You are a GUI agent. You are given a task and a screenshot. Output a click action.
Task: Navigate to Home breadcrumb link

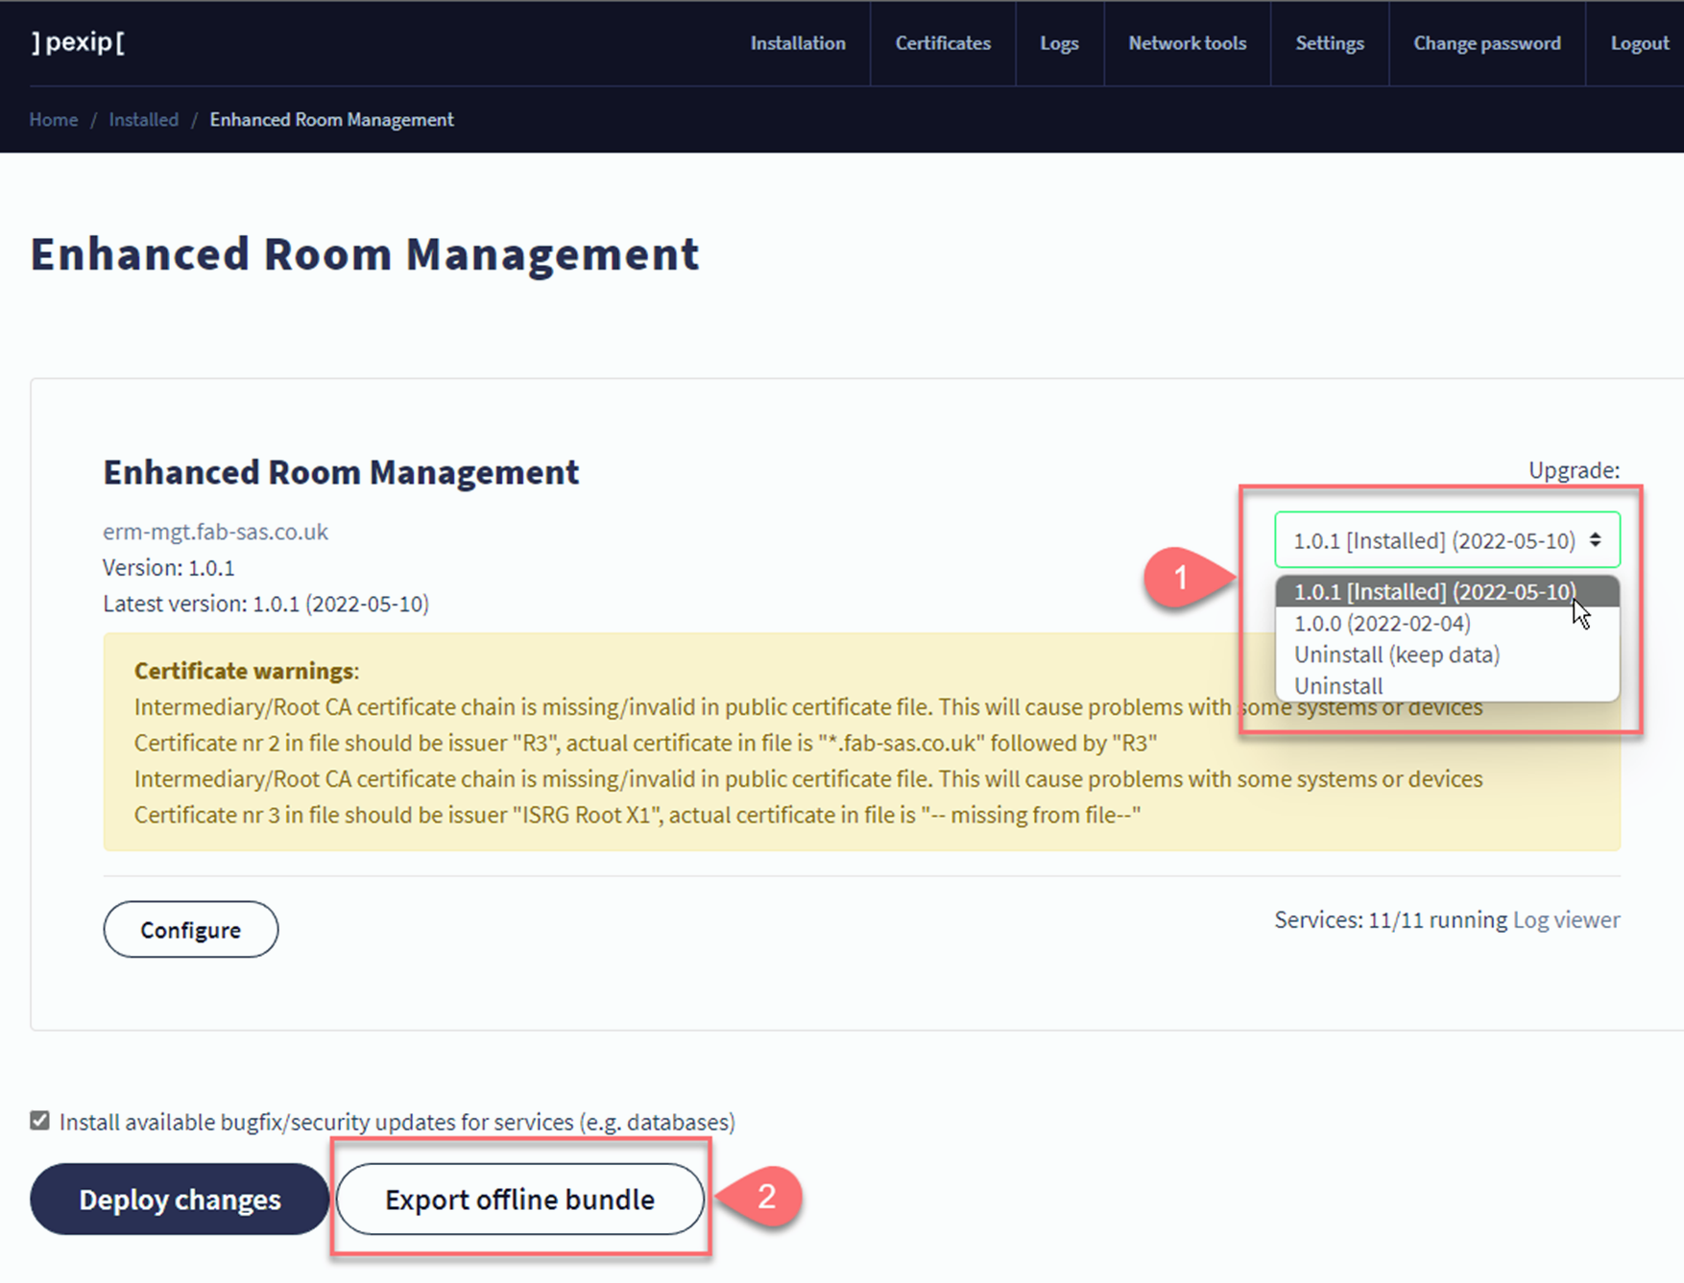[54, 119]
